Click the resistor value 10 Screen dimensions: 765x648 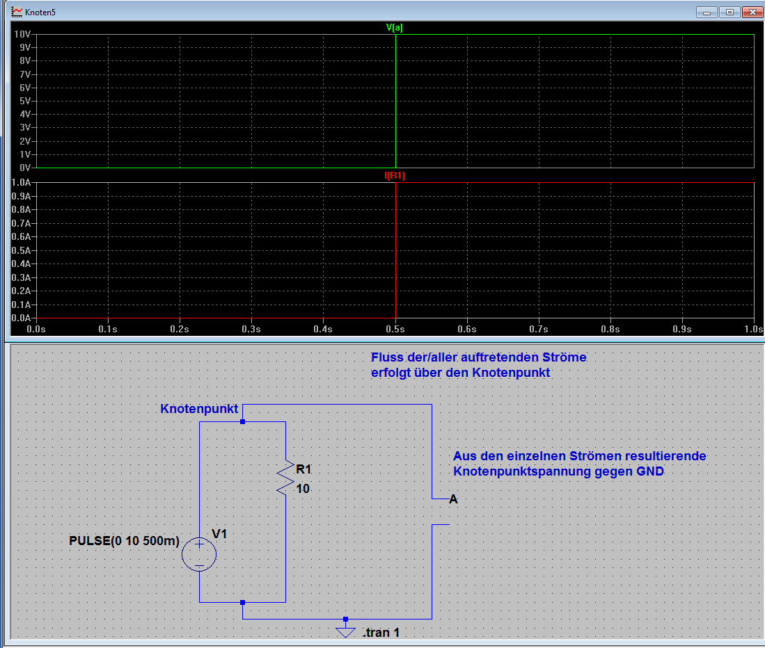pyautogui.click(x=303, y=488)
